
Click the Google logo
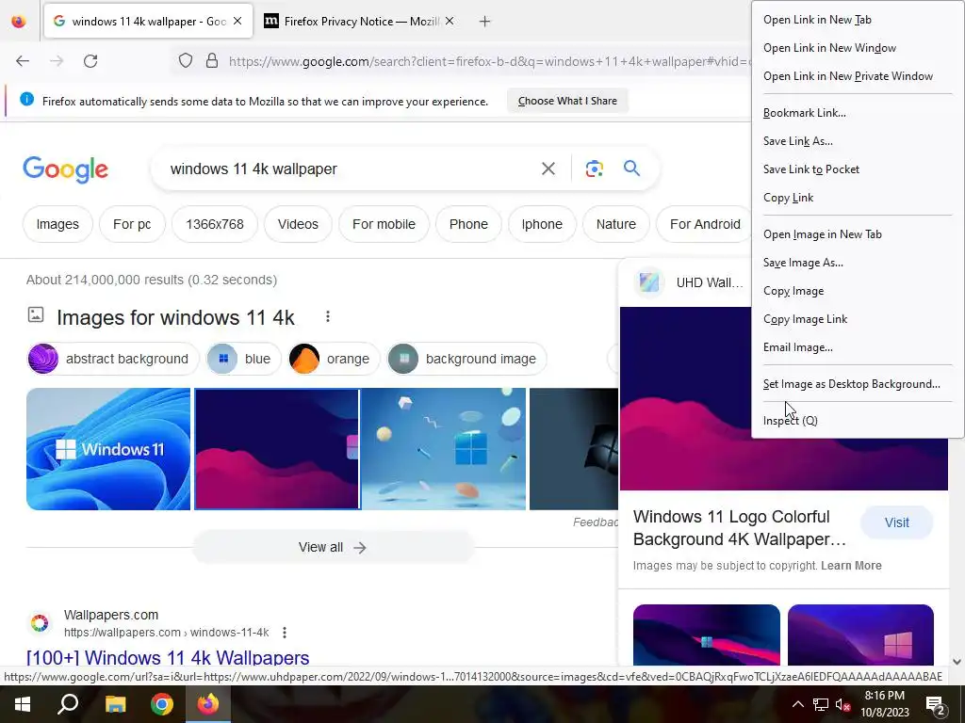coord(65,169)
